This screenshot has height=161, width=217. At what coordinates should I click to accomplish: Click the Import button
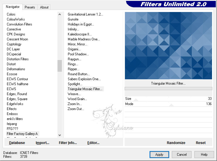pyautogui.click(x=43, y=143)
